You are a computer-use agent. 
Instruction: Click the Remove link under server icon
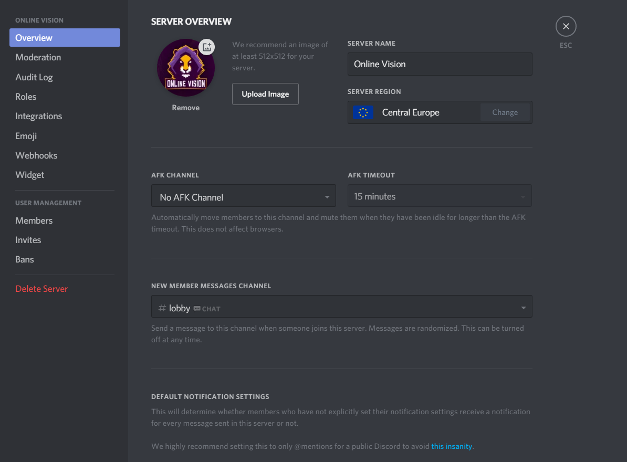[x=186, y=108]
